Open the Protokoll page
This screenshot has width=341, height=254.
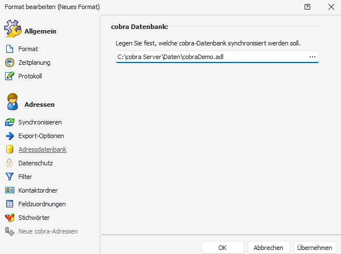(x=30, y=76)
